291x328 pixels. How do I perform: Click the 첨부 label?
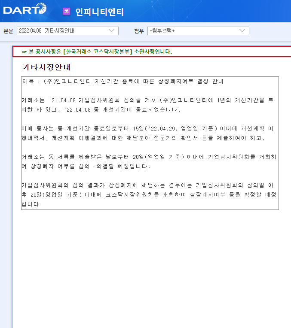(139, 31)
